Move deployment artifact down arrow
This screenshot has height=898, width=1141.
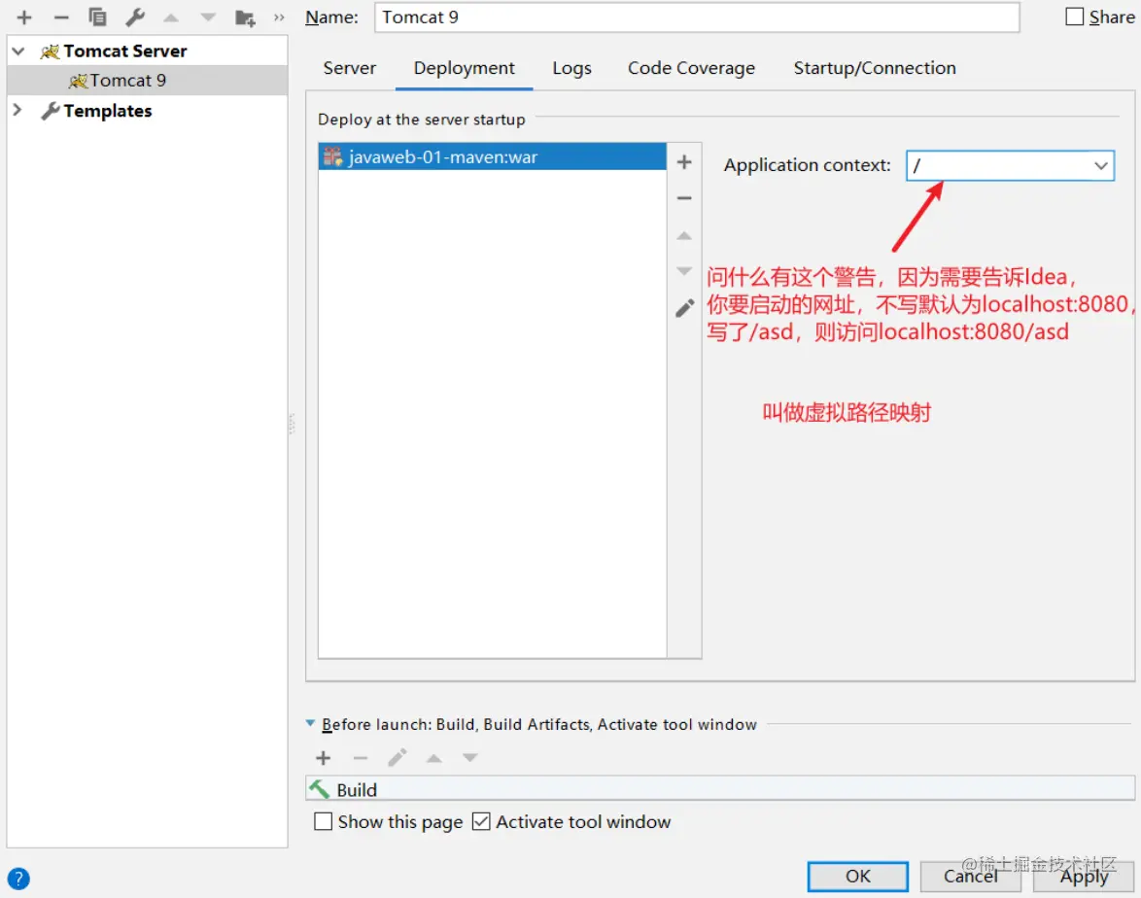(x=684, y=271)
